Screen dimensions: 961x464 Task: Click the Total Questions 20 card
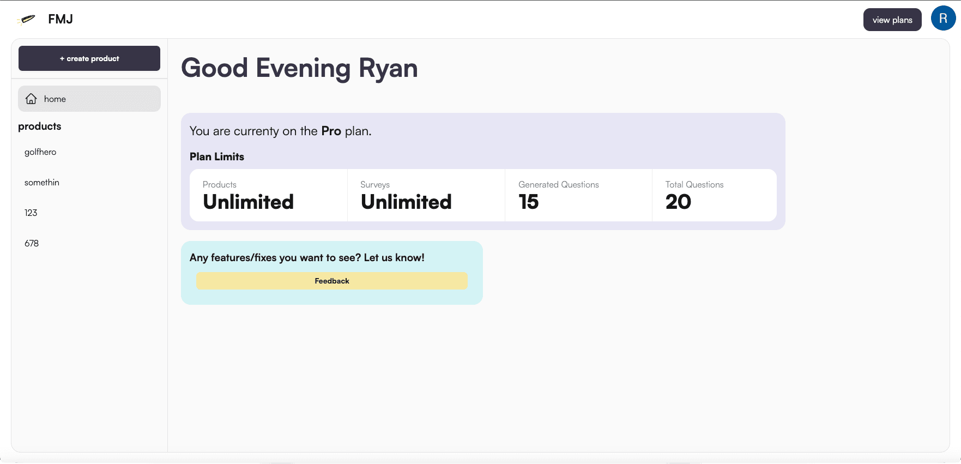click(714, 195)
